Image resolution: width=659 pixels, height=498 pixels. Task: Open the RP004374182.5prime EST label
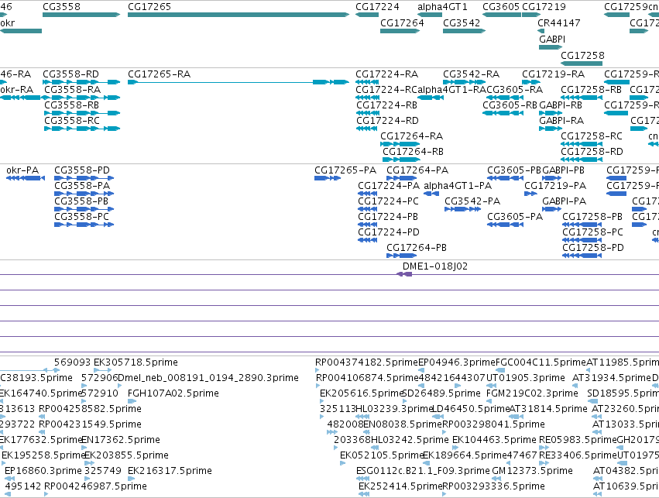coord(366,362)
